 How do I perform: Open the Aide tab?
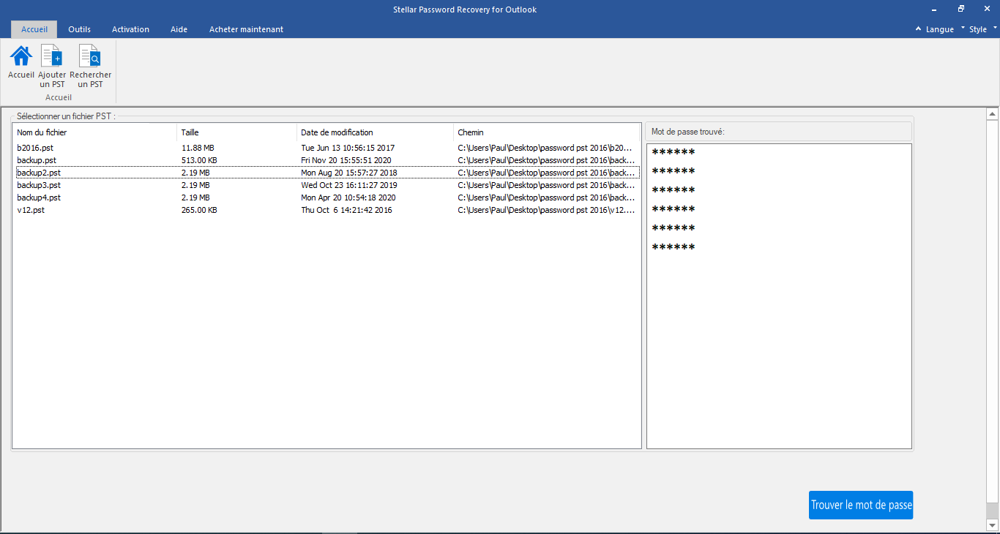pos(179,29)
